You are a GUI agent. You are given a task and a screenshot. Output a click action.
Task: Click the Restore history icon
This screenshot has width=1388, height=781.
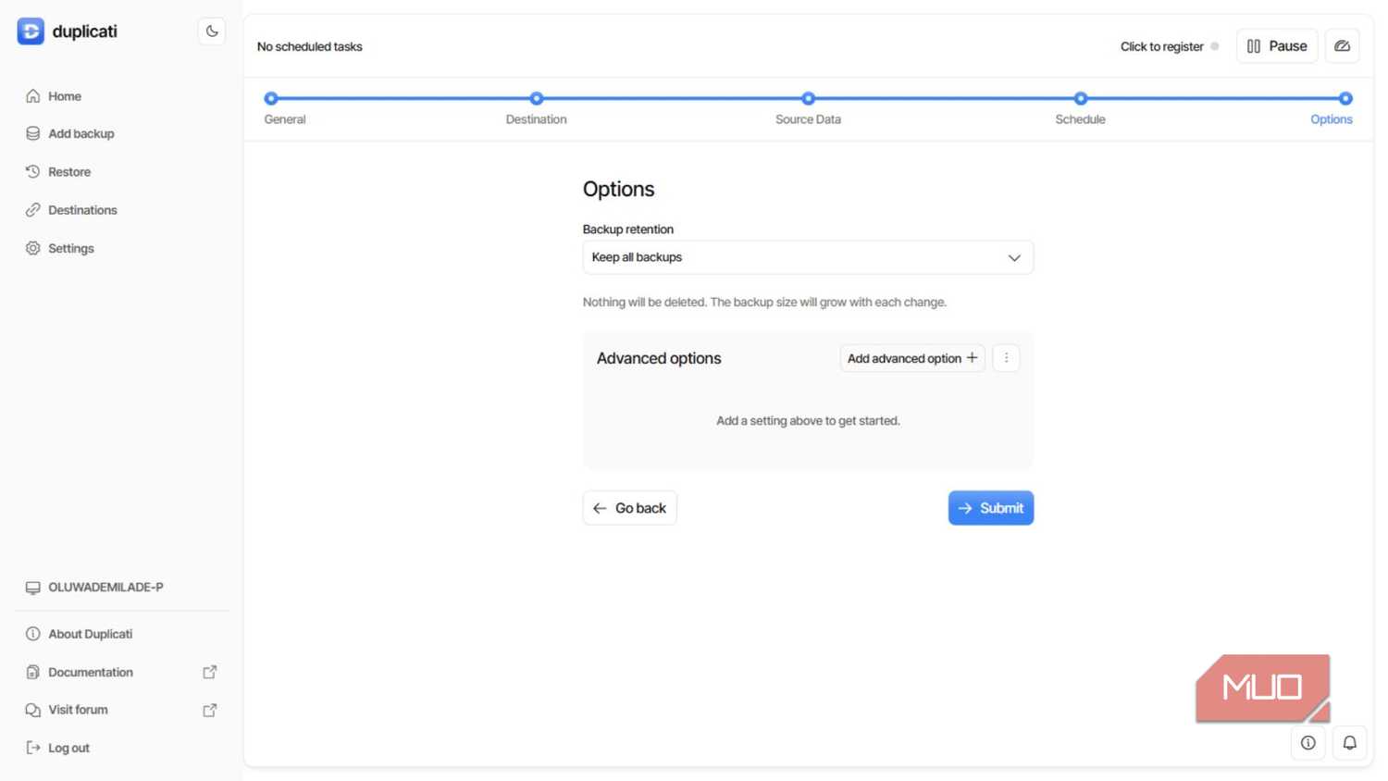33,172
